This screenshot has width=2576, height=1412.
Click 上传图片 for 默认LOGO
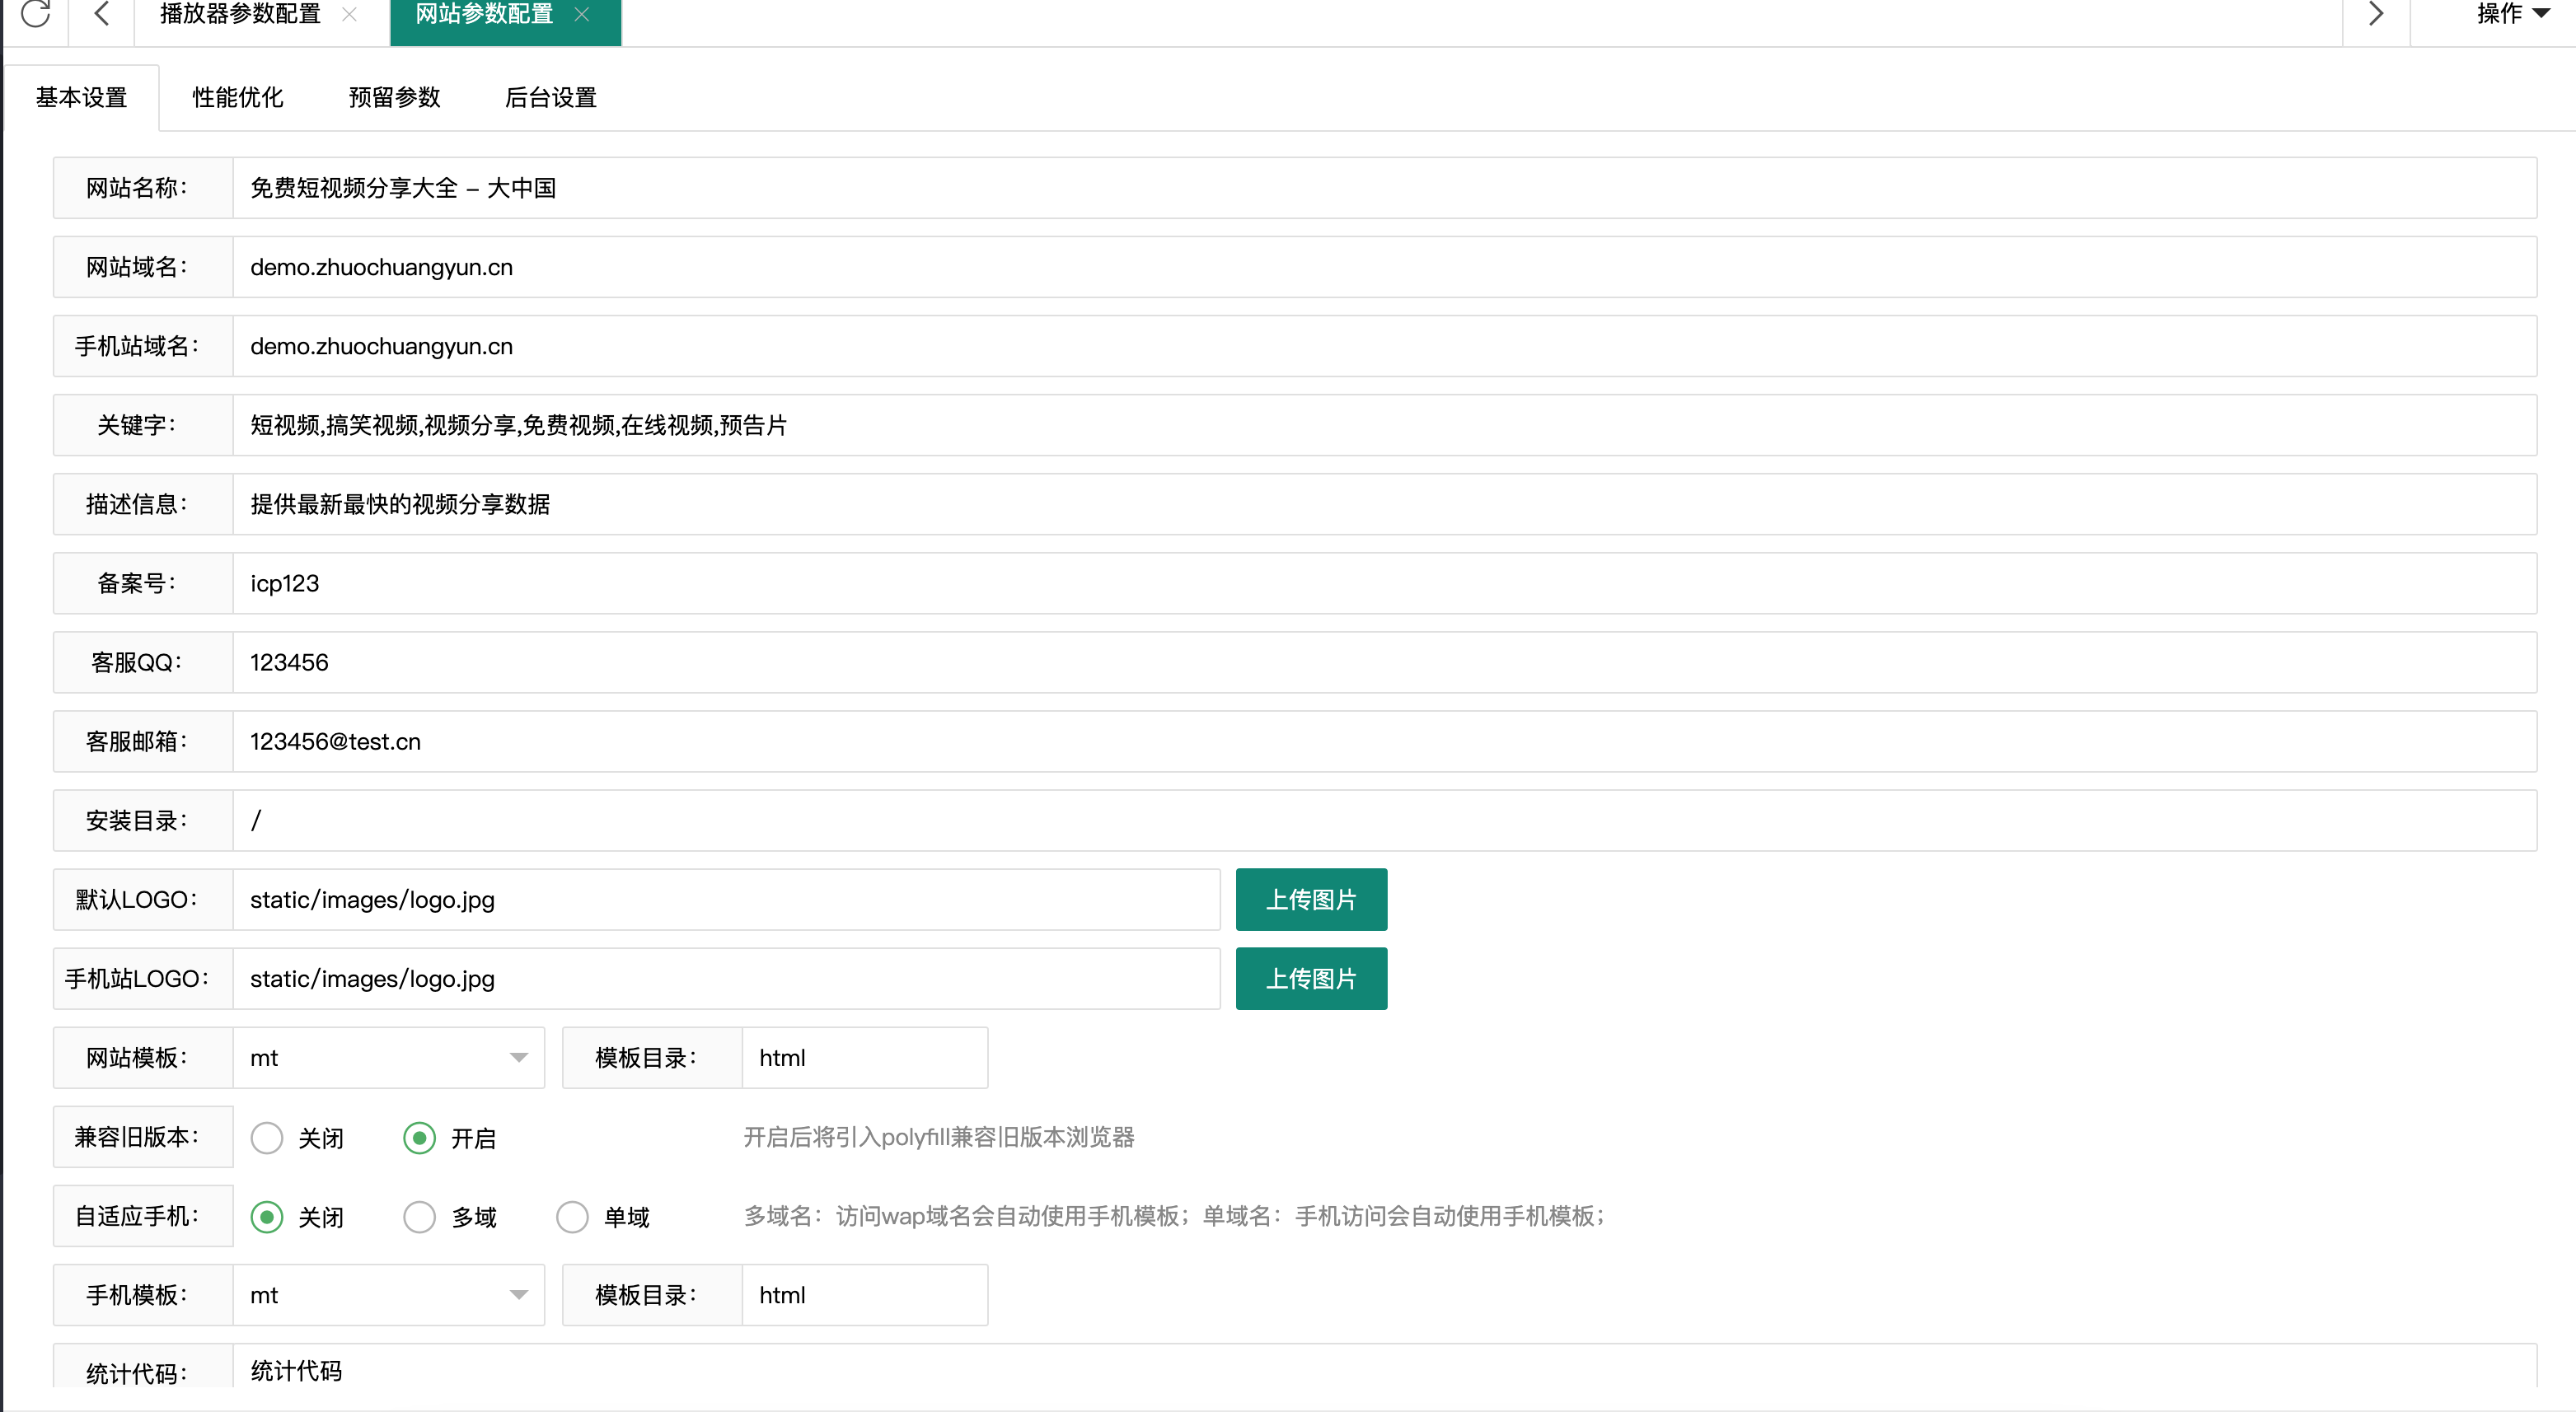[x=1311, y=899]
